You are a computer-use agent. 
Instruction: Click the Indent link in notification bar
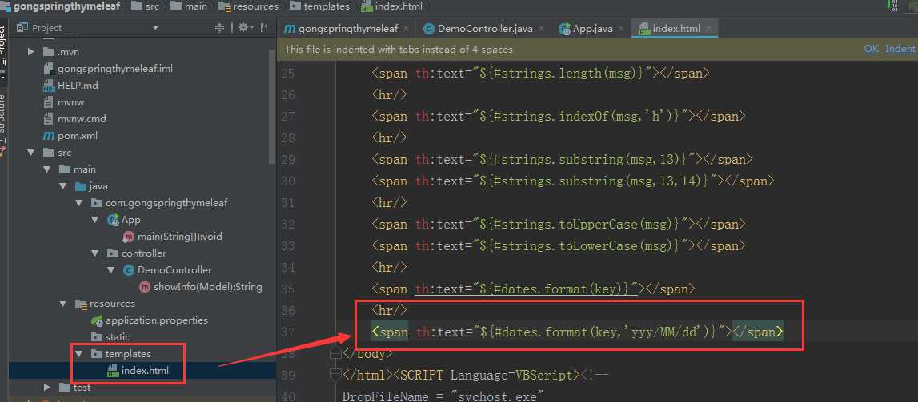(900, 49)
